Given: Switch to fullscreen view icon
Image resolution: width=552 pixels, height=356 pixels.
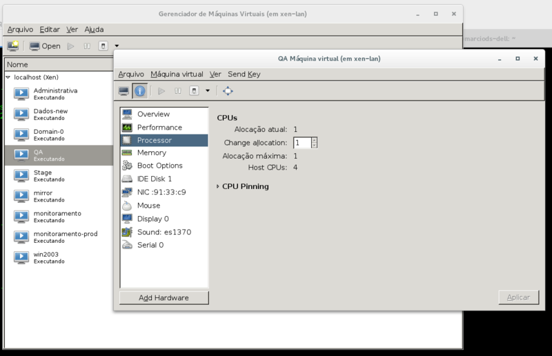Looking at the screenshot, I should coord(228,91).
